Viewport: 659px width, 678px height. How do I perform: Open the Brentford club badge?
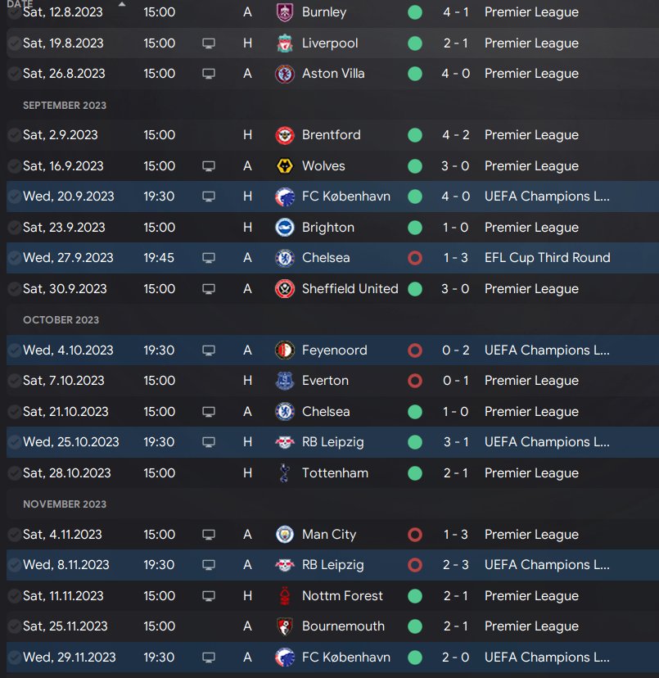pyautogui.click(x=285, y=135)
